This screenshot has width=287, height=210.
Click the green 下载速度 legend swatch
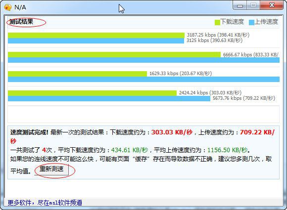pos(217,22)
